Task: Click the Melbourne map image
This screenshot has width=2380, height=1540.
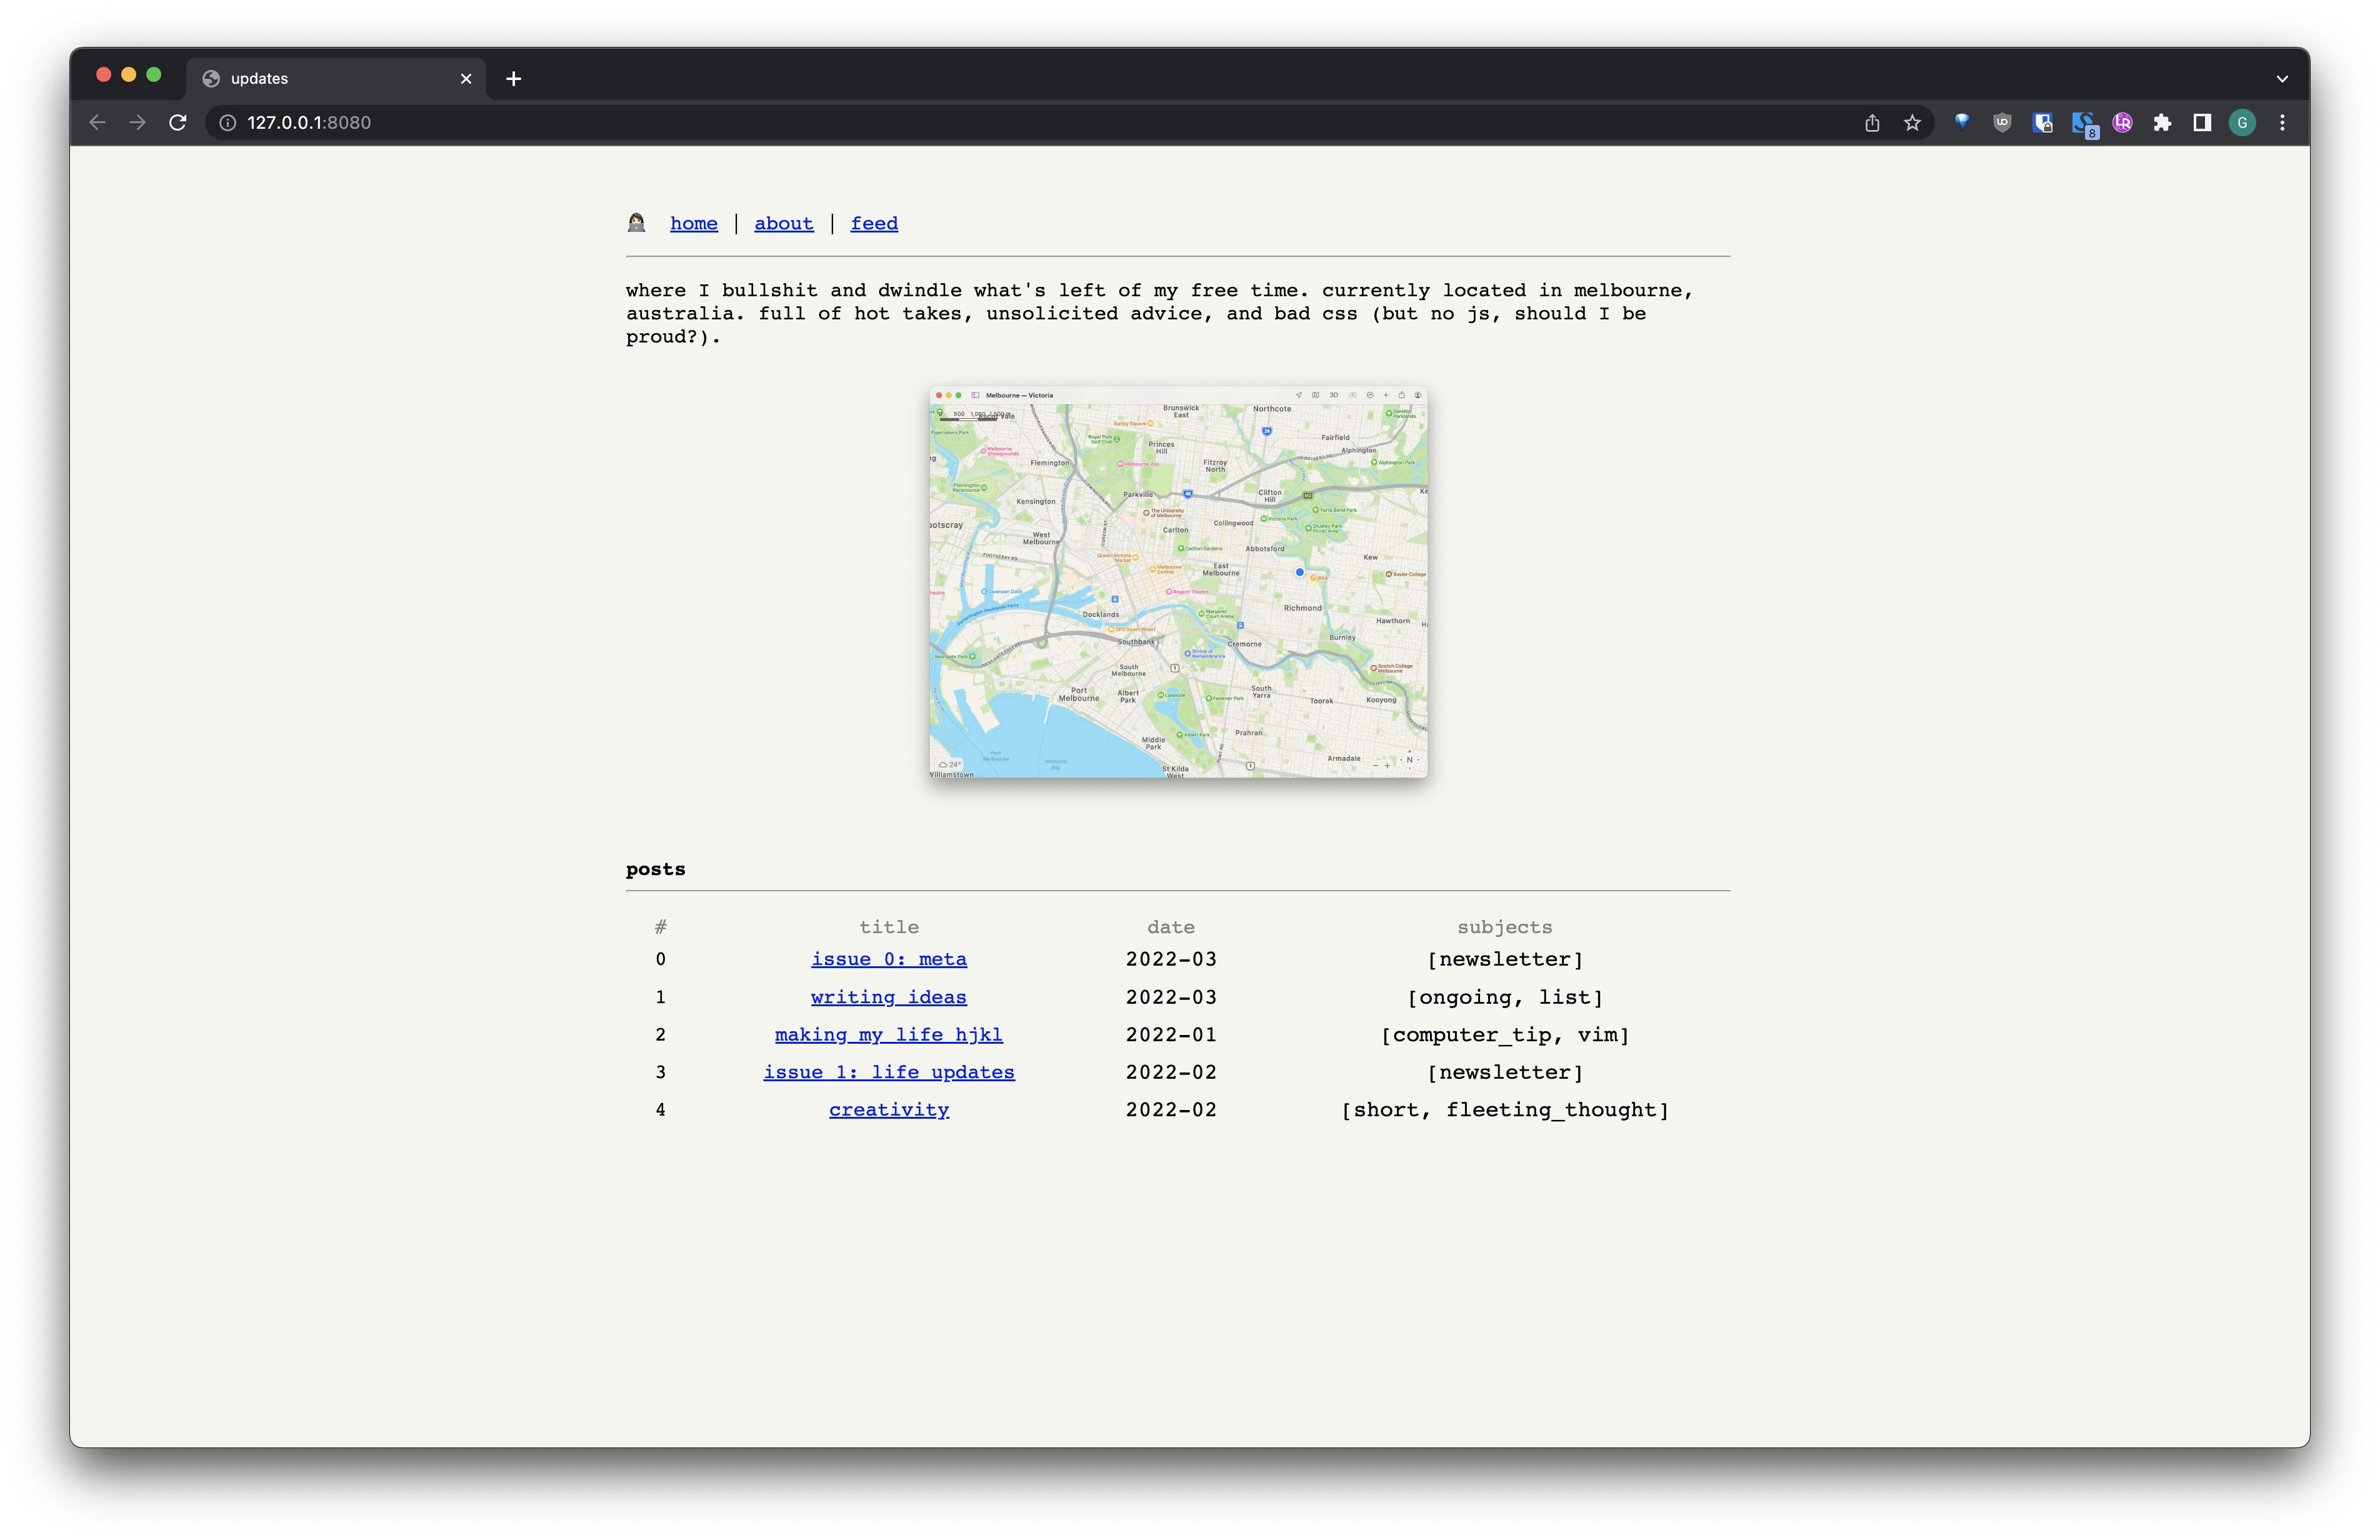Action: [1178, 582]
